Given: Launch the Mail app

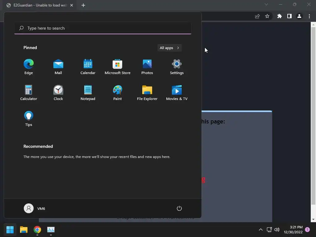Looking at the screenshot, I should 58,67.
